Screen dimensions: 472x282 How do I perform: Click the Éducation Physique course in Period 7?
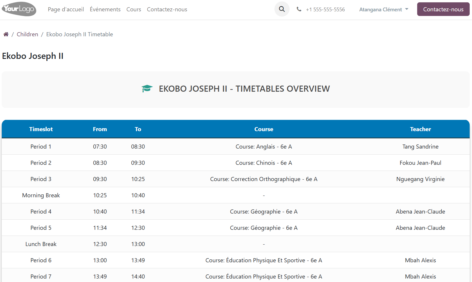[x=264, y=276]
